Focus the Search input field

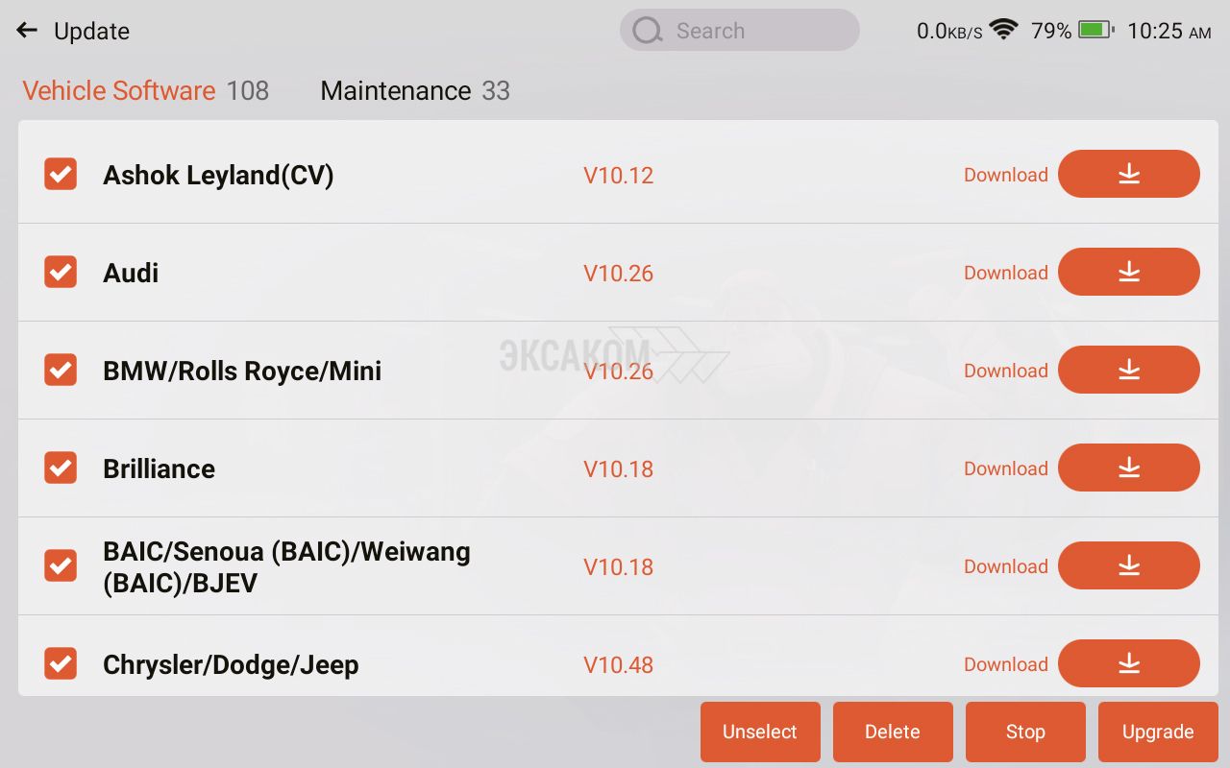(740, 31)
